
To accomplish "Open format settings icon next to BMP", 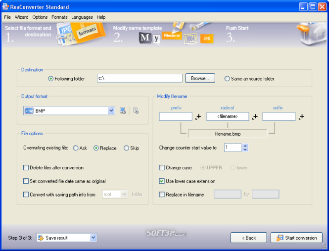I will click(123, 110).
